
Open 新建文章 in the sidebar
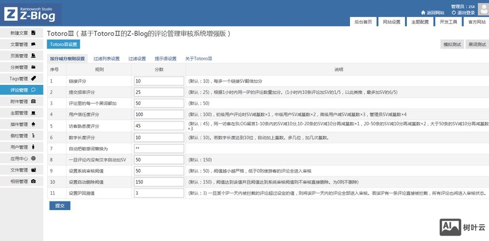pyautogui.click(x=22, y=33)
